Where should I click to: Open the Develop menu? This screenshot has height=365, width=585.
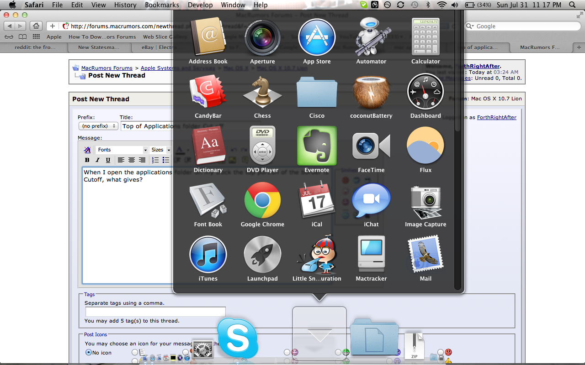tap(200, 5)
